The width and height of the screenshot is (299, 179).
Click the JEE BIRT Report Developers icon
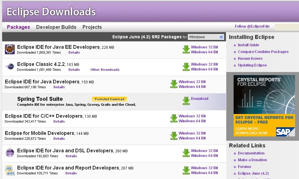coord(10,170)
